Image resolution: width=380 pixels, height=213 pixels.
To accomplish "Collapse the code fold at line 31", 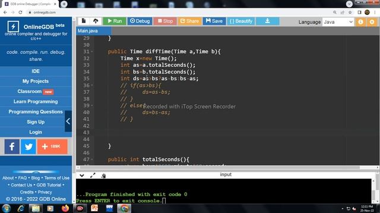I will (92, 51).
